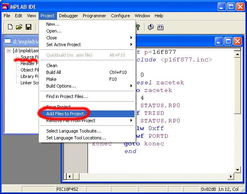Click the 'end' directive in code
Screen dimensions: 247x194
[x=130, y=151]
